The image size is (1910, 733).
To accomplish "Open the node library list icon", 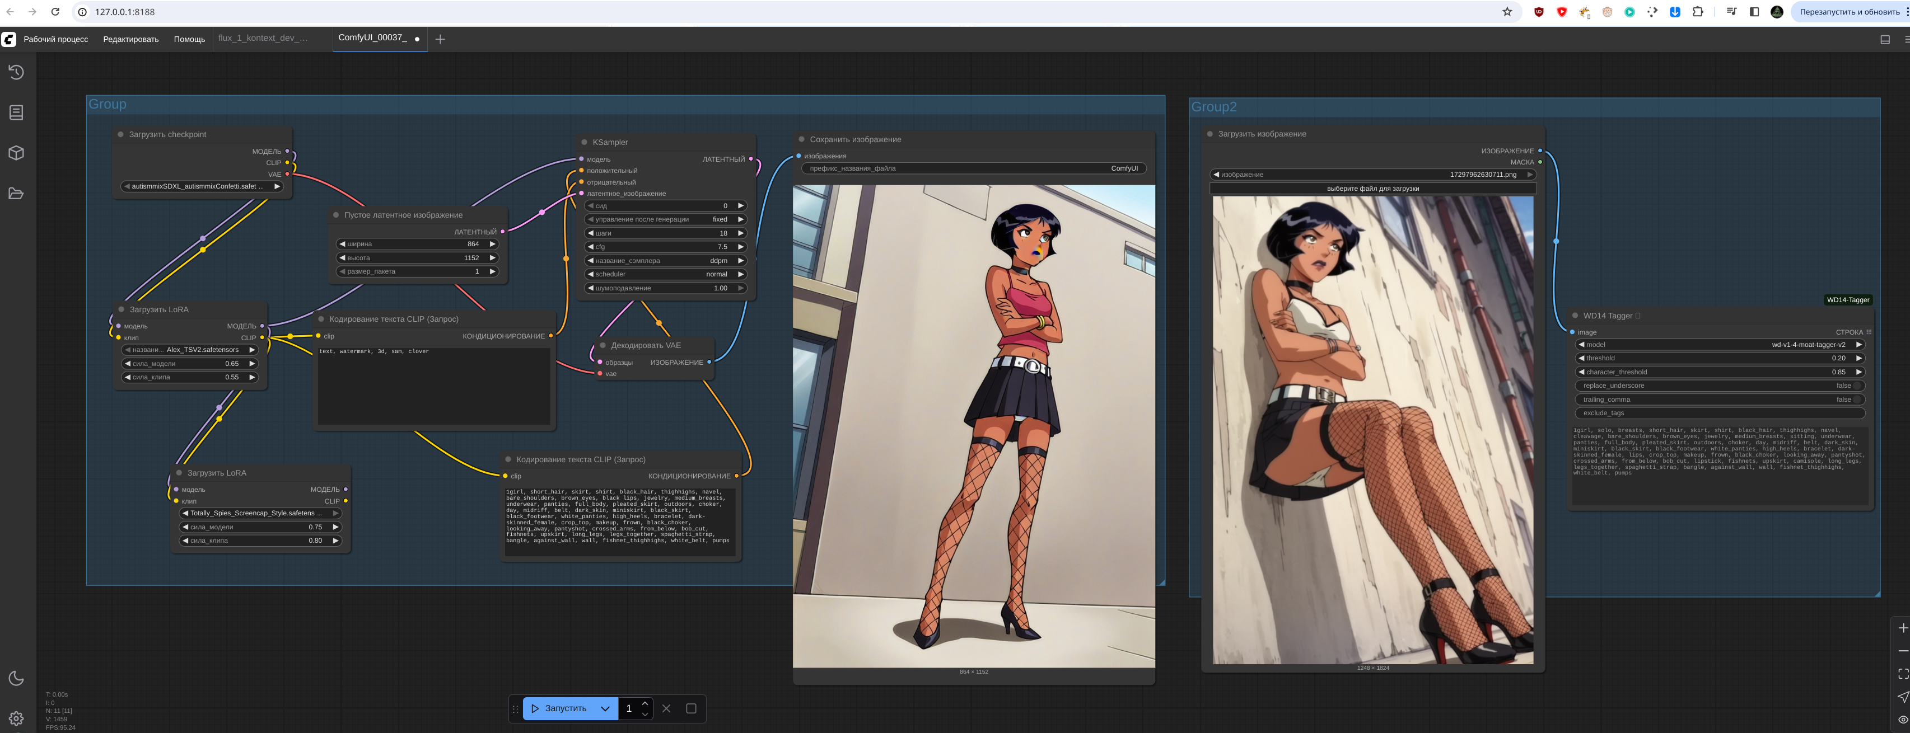I will point(16,112).
